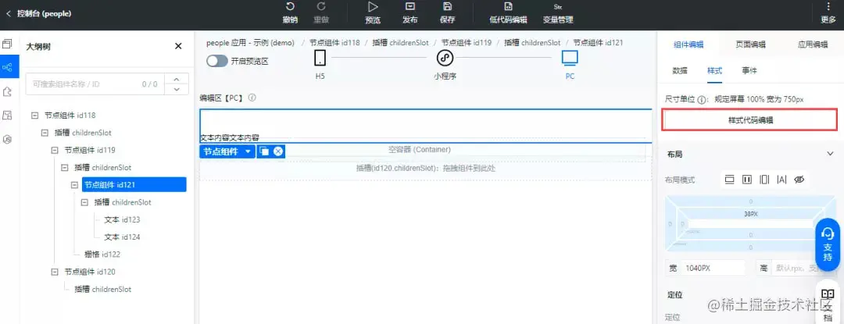
Task: Select 节点组件 id121 in the outline tree
Action: [134, 185]
